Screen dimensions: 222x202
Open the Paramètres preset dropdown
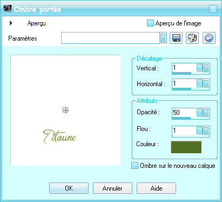point(163,38)
